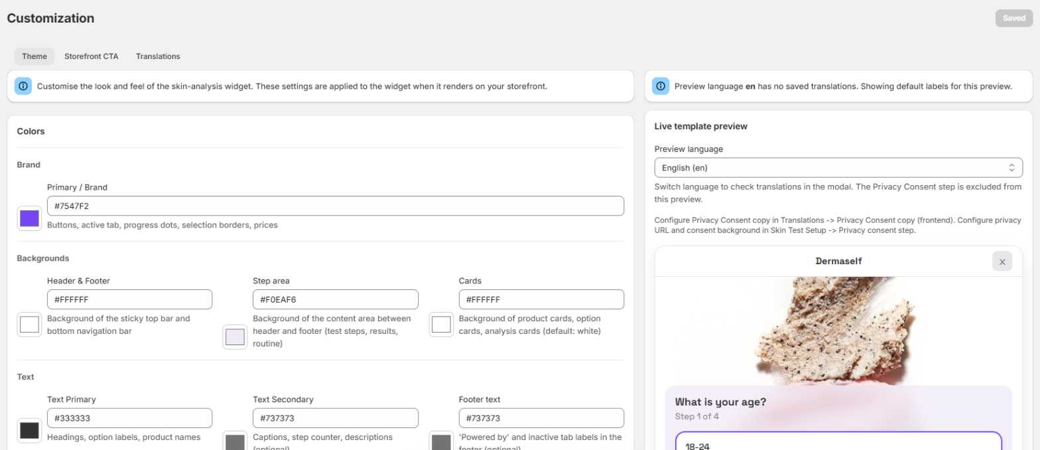Click the Customization page title
This screenshot has height=450, width=1040.
tap(50, 18)
